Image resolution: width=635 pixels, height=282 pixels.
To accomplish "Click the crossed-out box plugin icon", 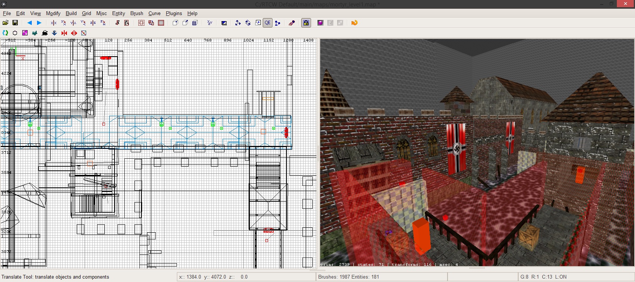I will [84, 33].
